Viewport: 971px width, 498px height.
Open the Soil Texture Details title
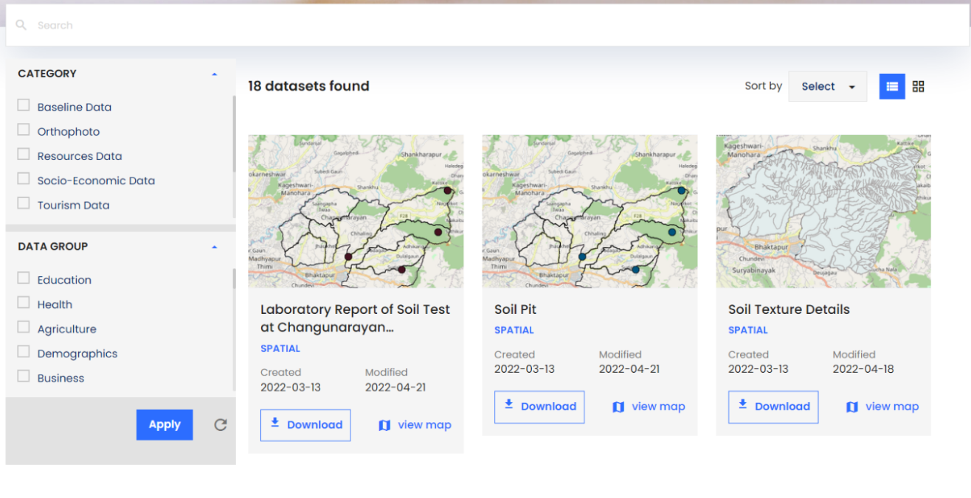point(789,309)
